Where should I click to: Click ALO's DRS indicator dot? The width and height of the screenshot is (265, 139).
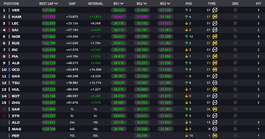235,122
